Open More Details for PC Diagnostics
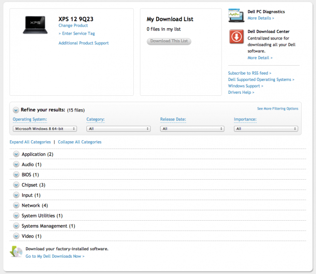 pos(261,18)
